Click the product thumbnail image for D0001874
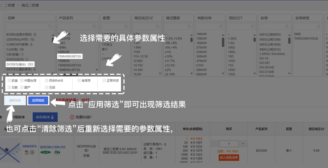Viewport: 328px width, 168px height. [x=10, y=150]
